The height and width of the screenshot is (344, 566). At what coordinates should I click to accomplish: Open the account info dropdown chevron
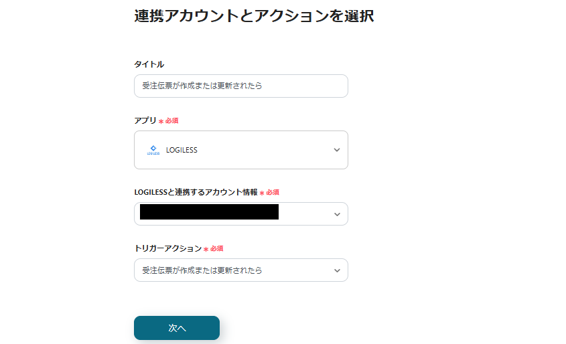click(337, 214)
